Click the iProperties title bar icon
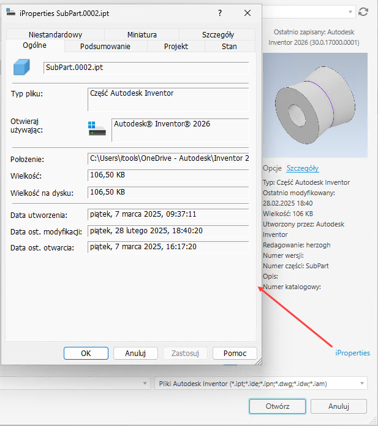 tap(10, 12)
